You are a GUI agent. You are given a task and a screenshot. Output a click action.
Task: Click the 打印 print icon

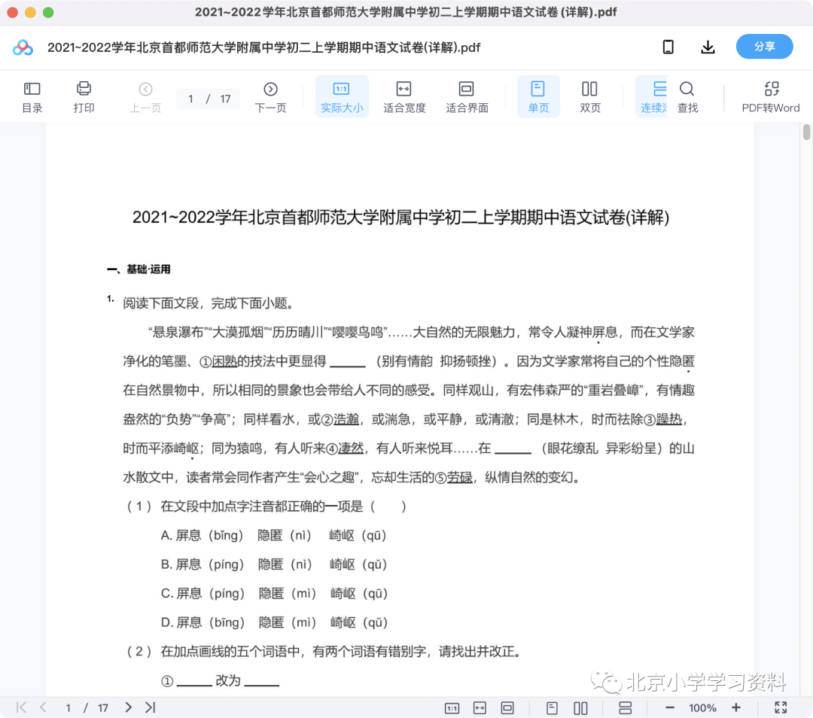pyautogui.click(x=84, y=97)
